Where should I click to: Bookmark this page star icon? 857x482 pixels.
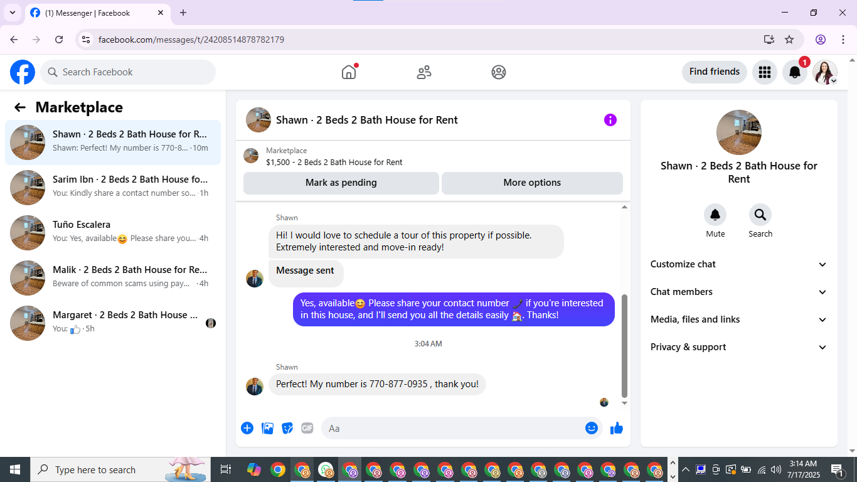(789, 40)
